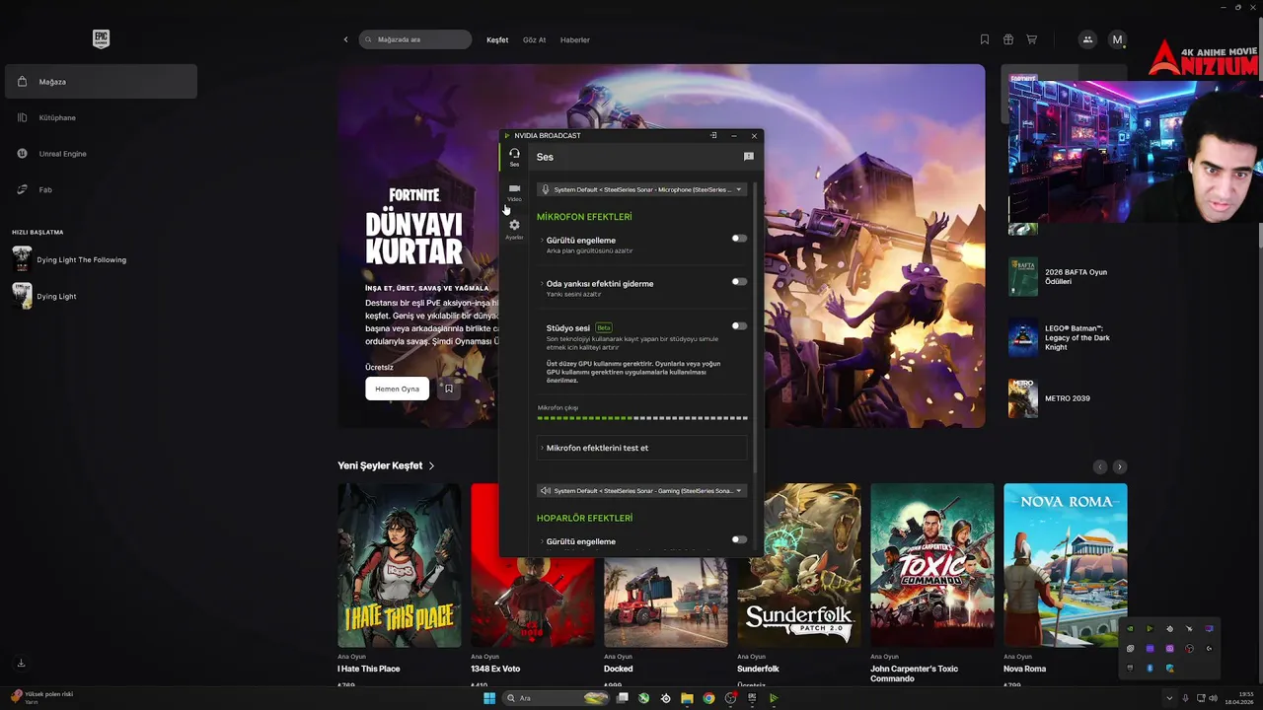Click the dock/pop-out icon in NVIDIA Broadcast title bar

pos(713,135)
